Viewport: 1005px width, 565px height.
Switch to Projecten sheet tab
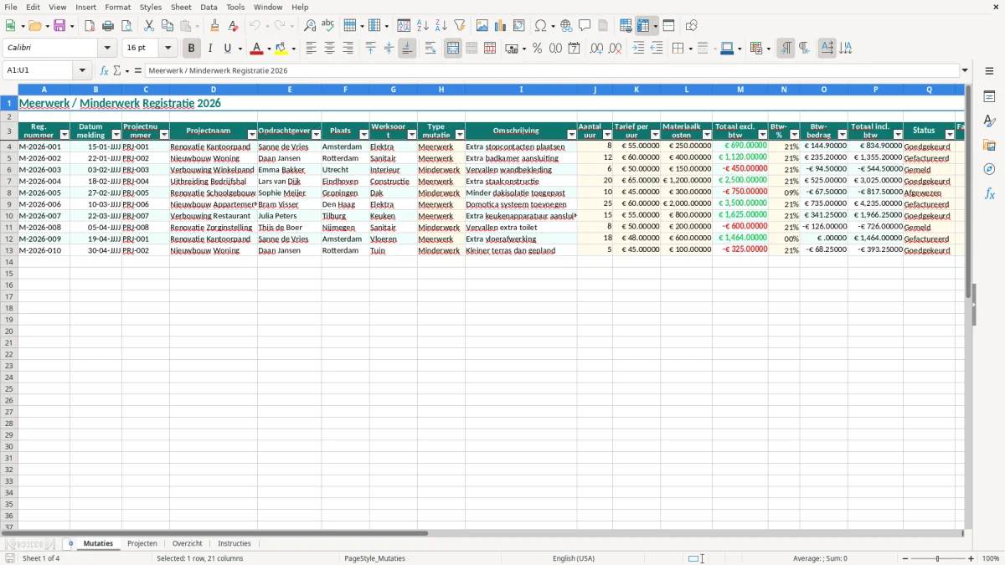click(x=142, y=543)
